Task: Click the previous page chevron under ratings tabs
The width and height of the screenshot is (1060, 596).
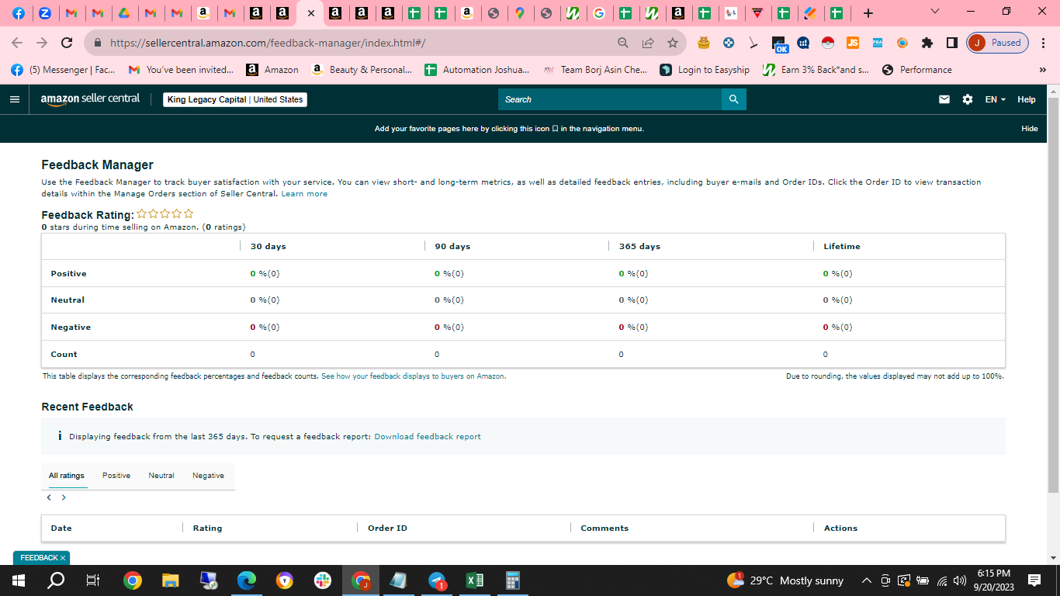Action: click(x=49, y=497)
